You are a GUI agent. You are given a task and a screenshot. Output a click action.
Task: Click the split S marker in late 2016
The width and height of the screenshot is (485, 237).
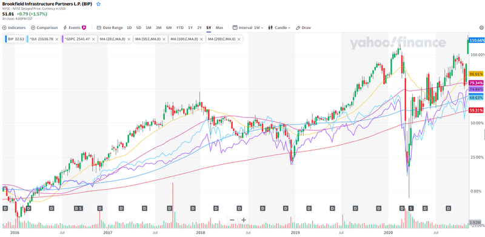pyautogui.click(x=80, y=209)
